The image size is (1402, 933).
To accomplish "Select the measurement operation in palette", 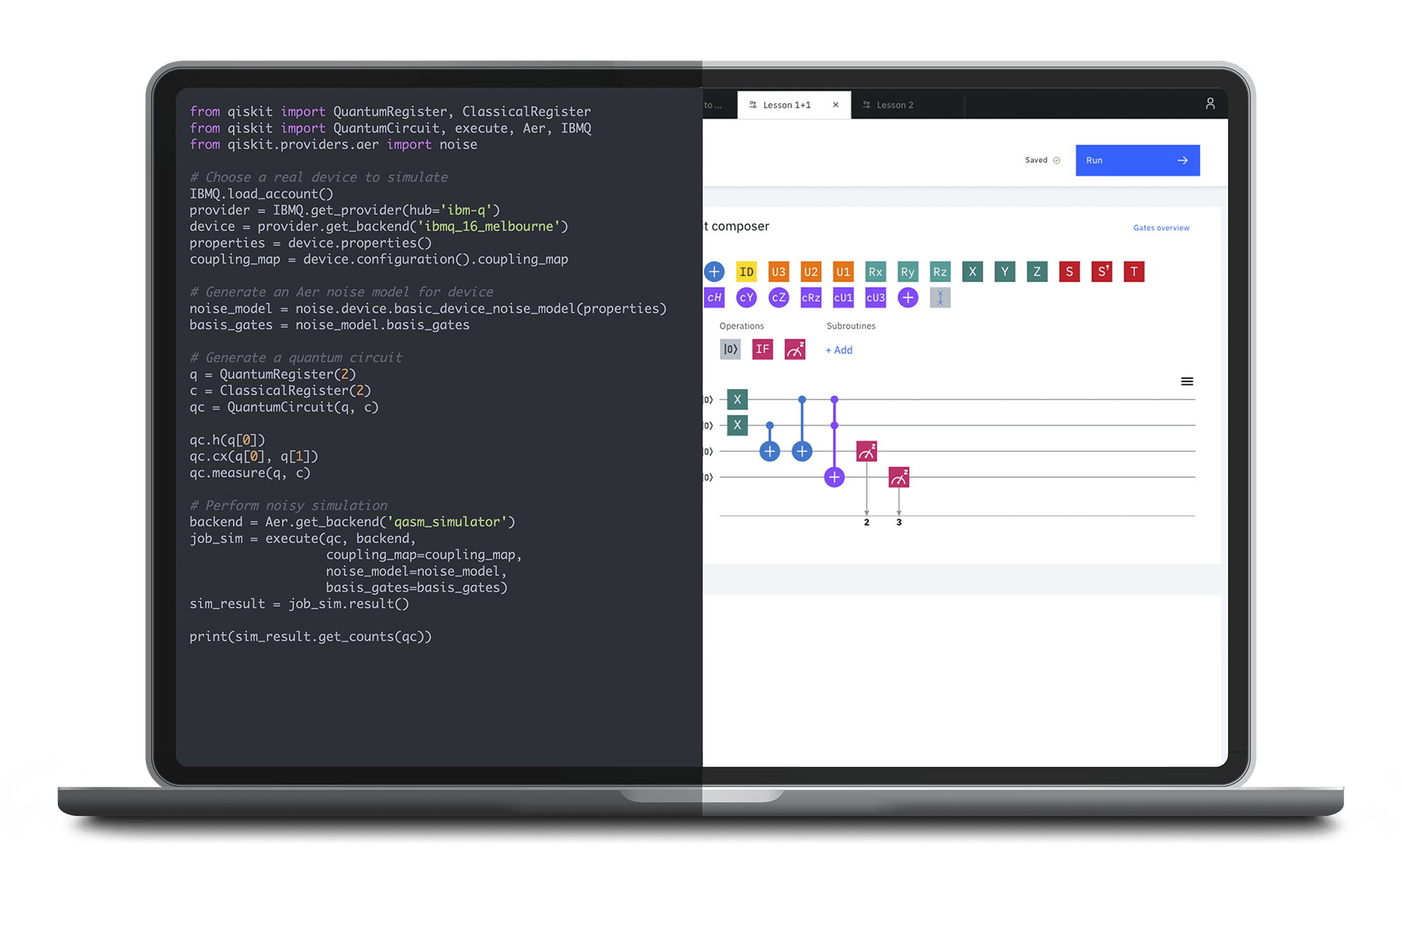I will (795, 349).
